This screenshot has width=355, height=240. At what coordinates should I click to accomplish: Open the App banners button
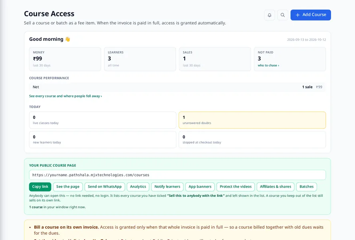(200, 187)
